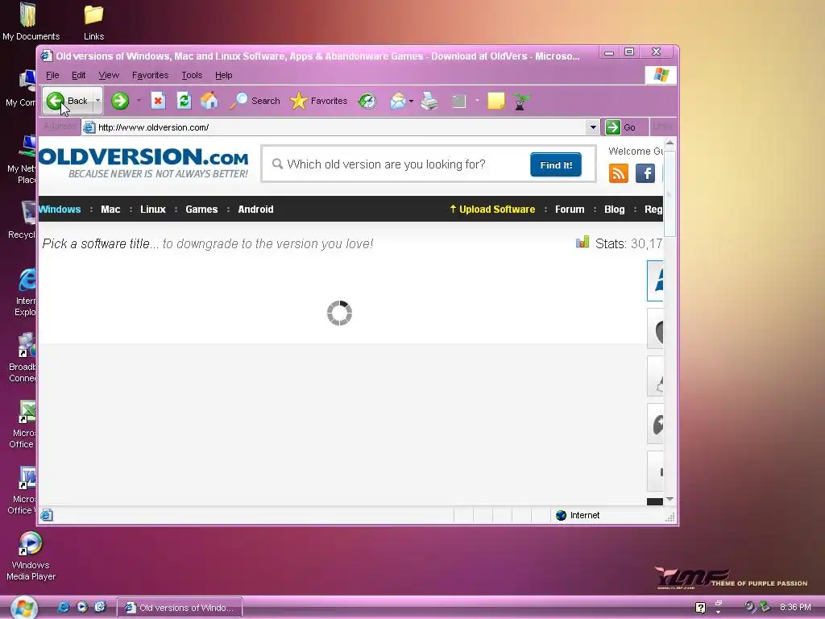
Task: Open Windows Media Player desktop shortcut
Action: [x=31, y=556]
